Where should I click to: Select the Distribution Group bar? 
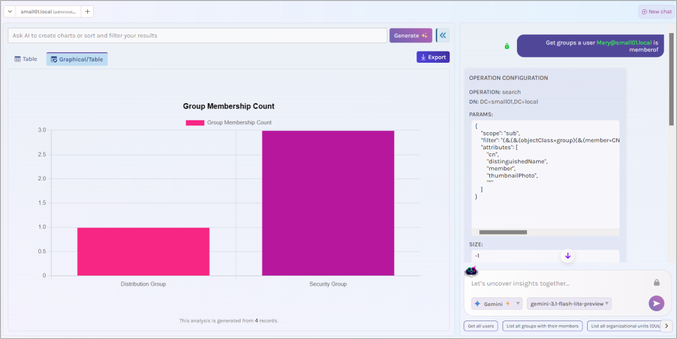[x=143, y=252]
